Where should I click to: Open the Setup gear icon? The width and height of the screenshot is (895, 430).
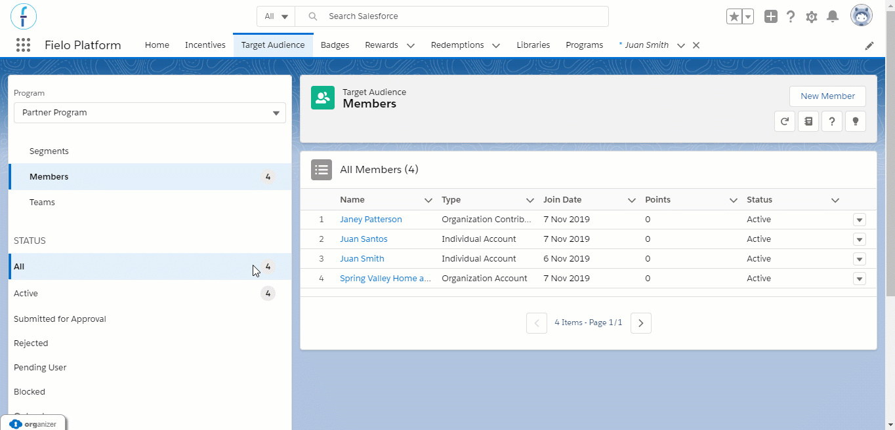[x=812, y=16]
